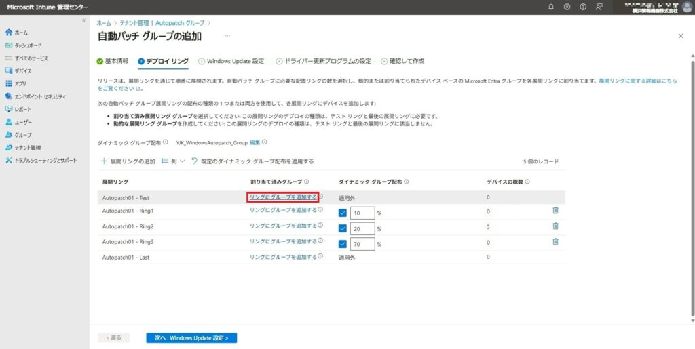The width and height of the screenshot is (695, 349).
Task: Add group to Autopatch01 - Ring3
Action: point(283,241)
